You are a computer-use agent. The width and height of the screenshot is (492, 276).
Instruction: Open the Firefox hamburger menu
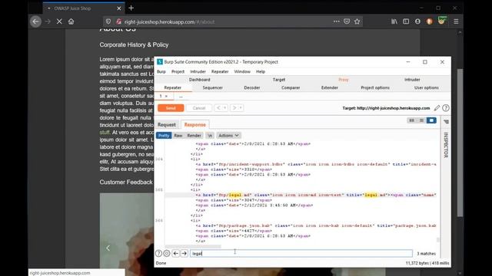click(x=456, y=21)
